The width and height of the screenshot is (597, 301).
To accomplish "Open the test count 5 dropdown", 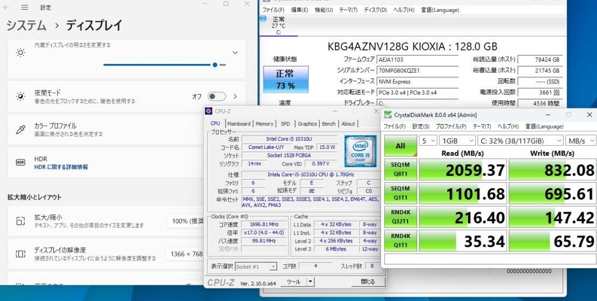I will (x=428, y=141).
